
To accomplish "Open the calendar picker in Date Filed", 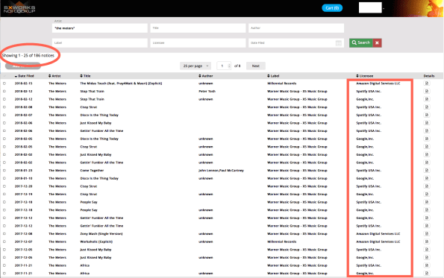I will [338, 43].
